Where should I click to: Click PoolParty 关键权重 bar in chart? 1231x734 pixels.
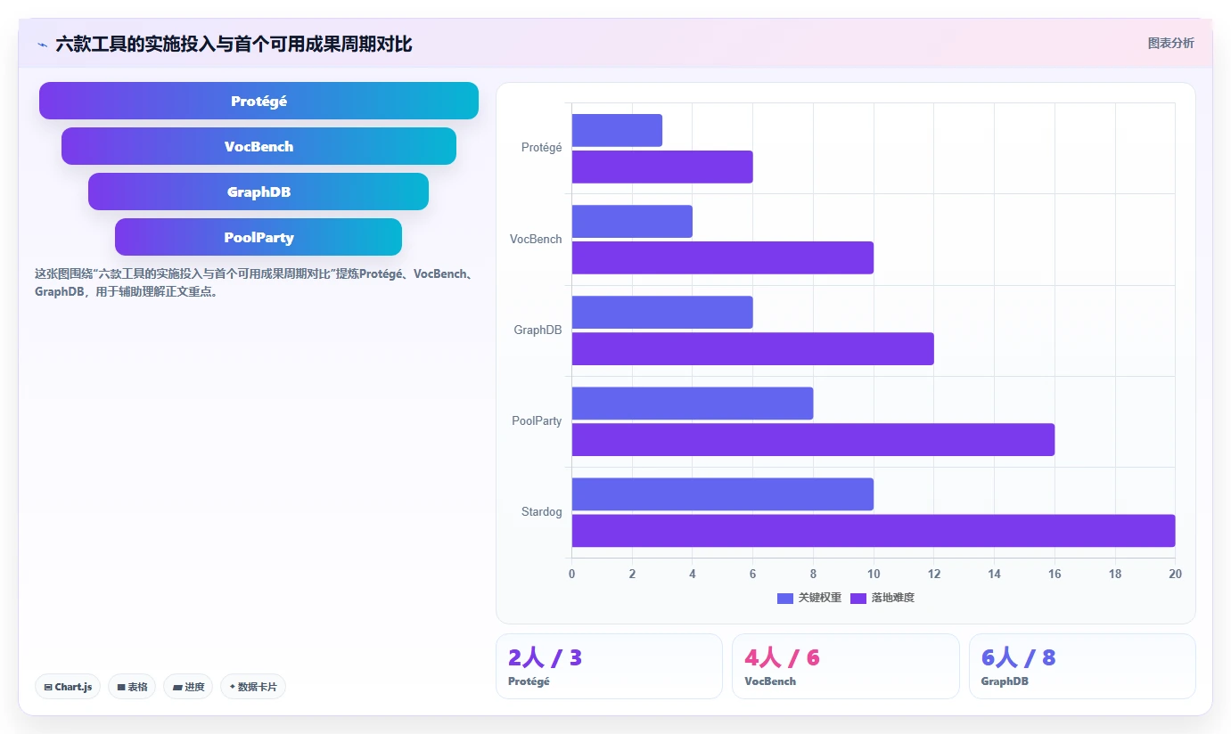pos(693,403)
